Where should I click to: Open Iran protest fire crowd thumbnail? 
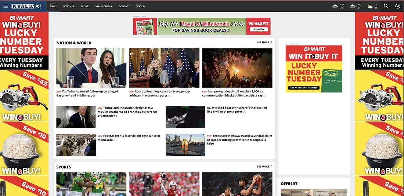pyautogui.click(x=237, y=68)
